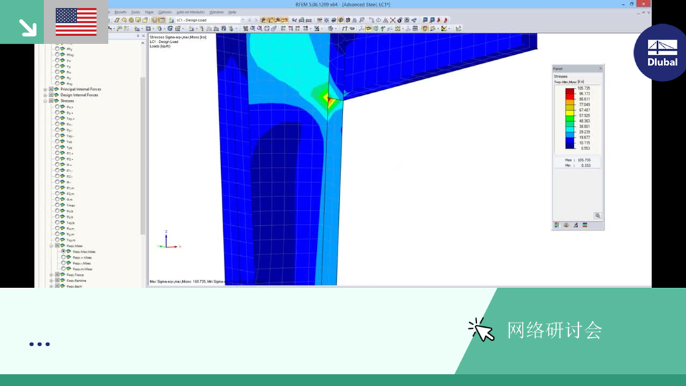This screenshot has width=686, height=386.
Task: Go to previous load case arrow
Action: point(250,20)
